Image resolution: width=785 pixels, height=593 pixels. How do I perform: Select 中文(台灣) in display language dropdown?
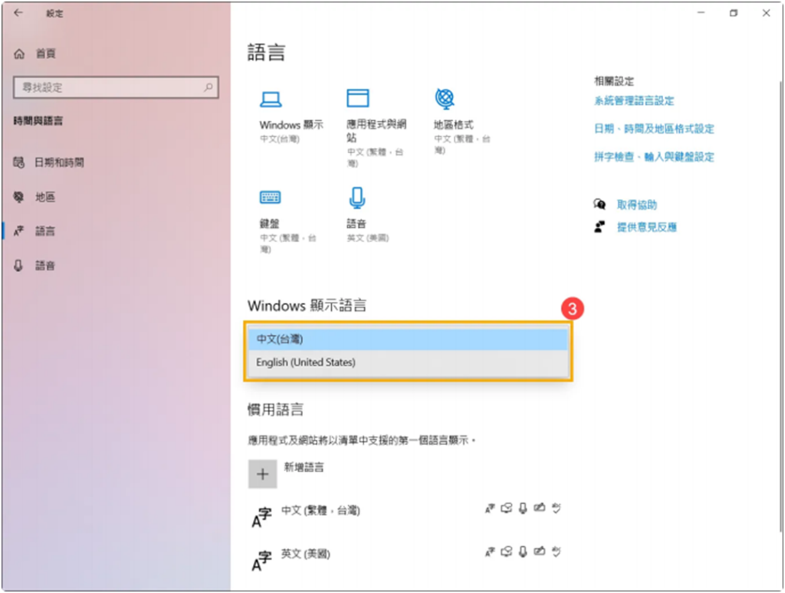tap(408, 339)
